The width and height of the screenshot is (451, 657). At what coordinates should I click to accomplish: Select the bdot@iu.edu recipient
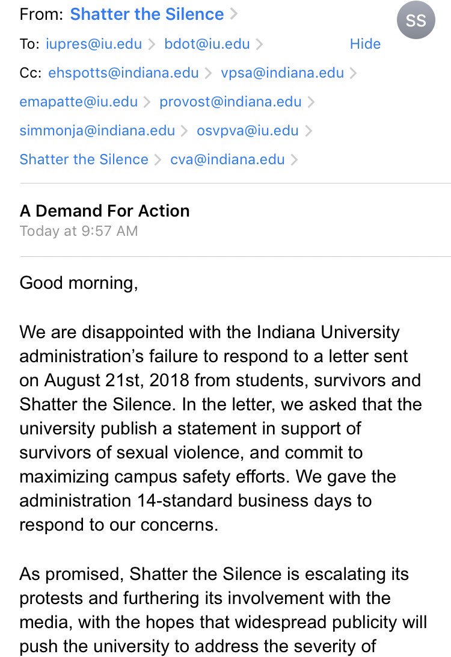[x=207, y=44]
